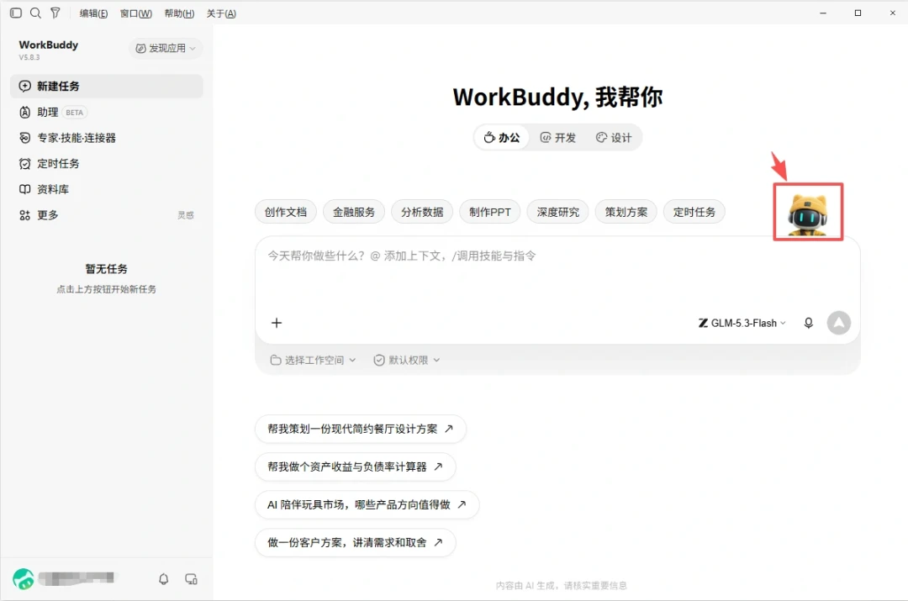
Task: Click the yellow robot mascot
Action: coord(808,215)
